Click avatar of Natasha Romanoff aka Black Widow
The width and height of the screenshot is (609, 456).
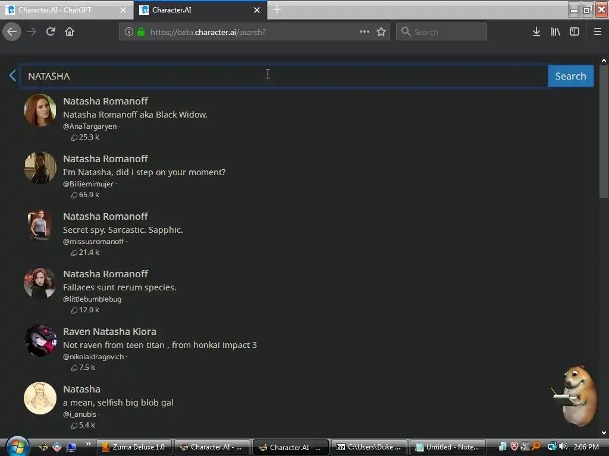(x=40, y=110)
